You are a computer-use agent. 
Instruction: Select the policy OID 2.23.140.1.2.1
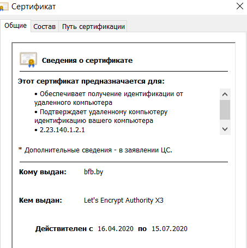pyautogui.click(x=62, y=130)
